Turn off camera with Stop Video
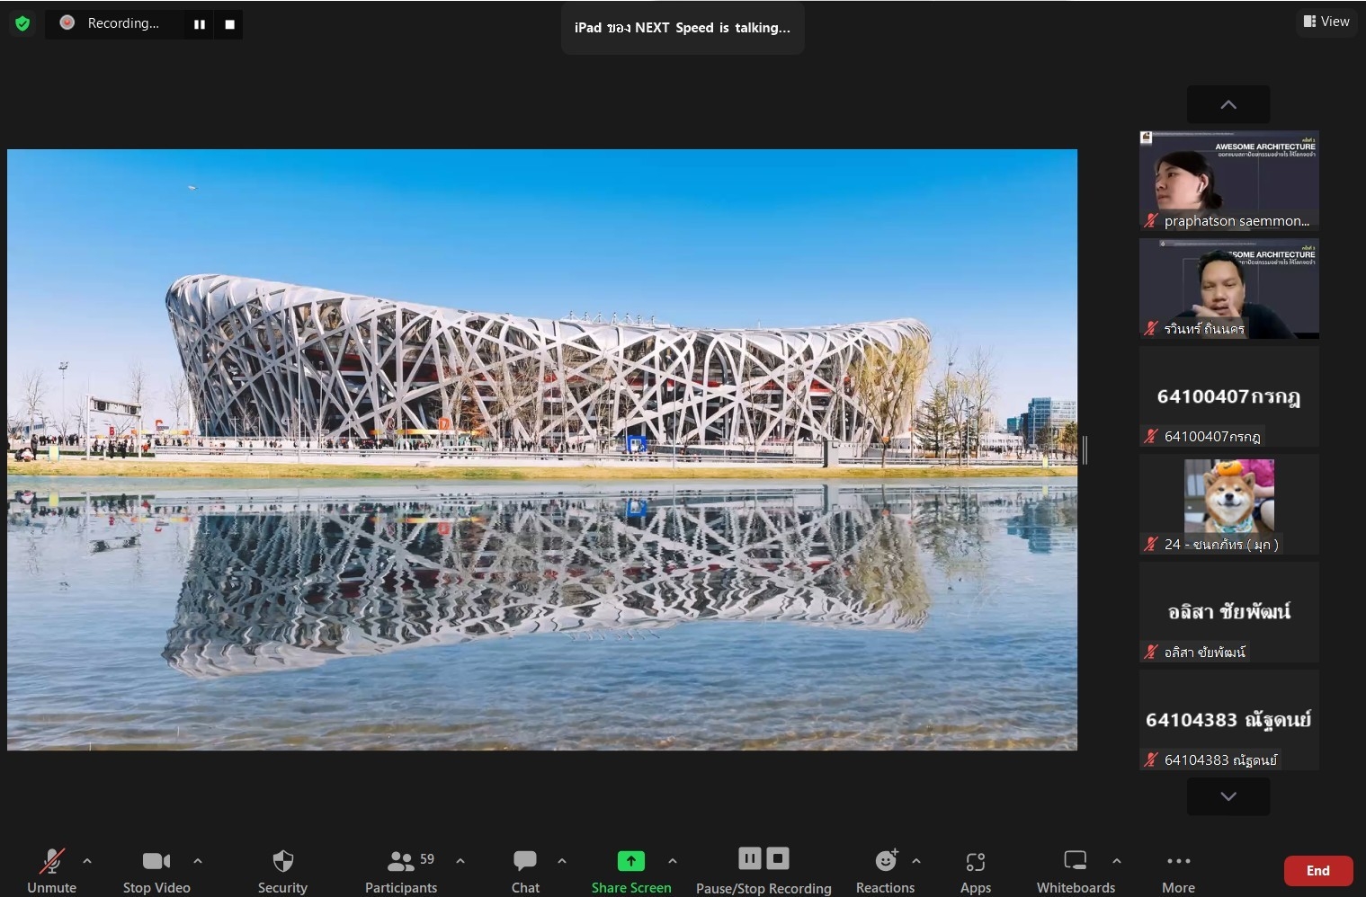1366x897 pixels. click(x=156, y=870)
